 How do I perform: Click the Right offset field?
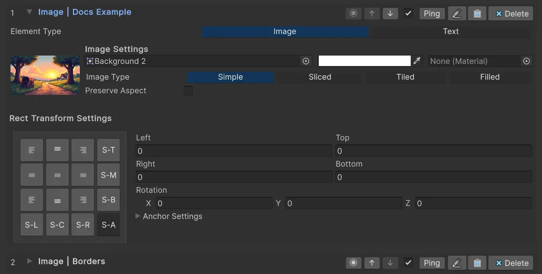pos(234,177)
